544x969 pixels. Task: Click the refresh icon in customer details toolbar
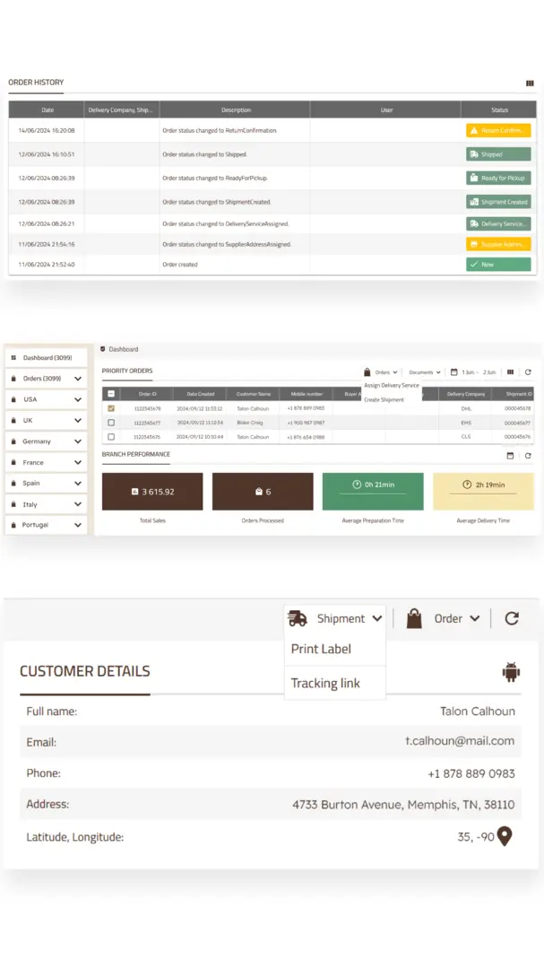(x=512, y=618)
